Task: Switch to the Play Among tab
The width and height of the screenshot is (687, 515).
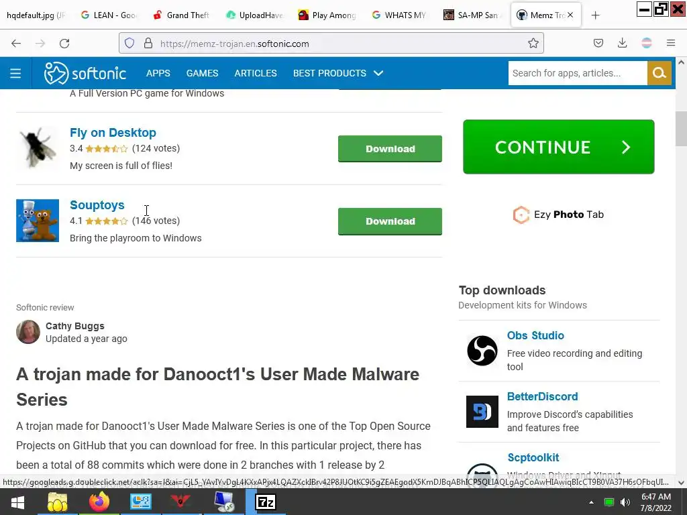Action: pos(327,15)
